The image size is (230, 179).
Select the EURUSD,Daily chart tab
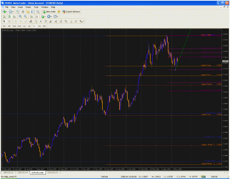click(38, 173)
